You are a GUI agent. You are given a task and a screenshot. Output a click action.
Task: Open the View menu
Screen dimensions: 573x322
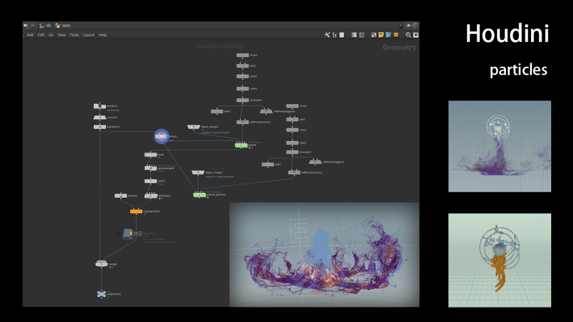[x=62, y=35]
